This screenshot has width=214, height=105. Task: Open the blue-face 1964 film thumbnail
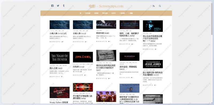[x=153, y=26]
